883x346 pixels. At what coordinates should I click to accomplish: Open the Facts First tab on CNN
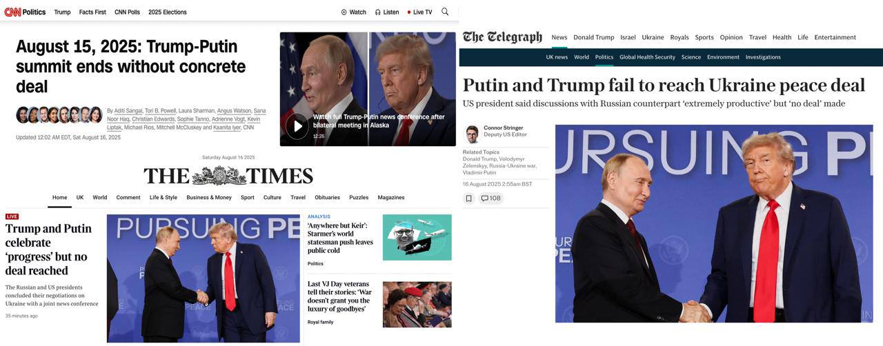pos(92,12)
